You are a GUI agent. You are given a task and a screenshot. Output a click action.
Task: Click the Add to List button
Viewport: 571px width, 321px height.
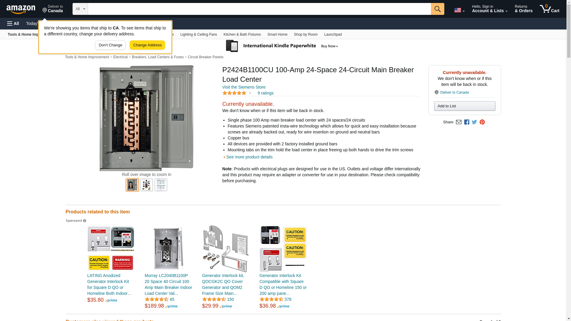pyautogui.click(x=465, y=106)
